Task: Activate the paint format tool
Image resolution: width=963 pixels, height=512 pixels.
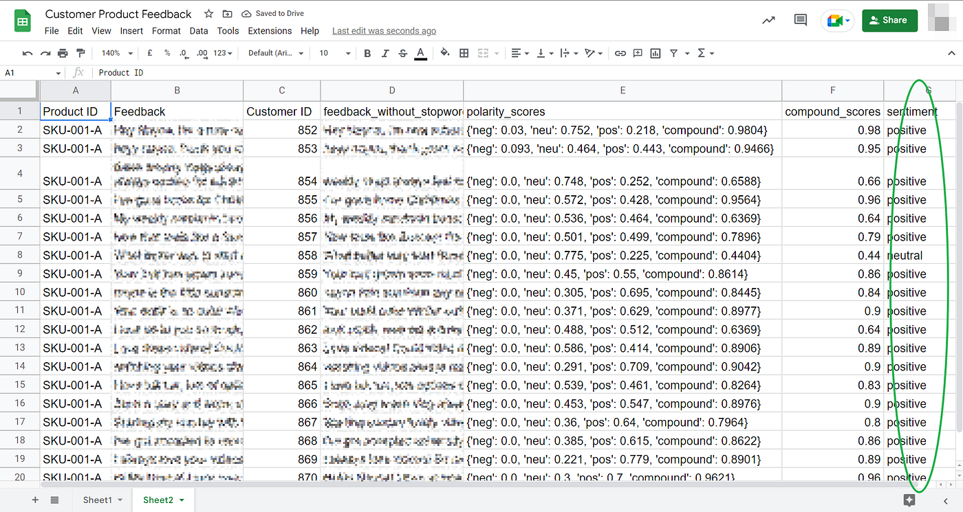Action: pos(80,53)
